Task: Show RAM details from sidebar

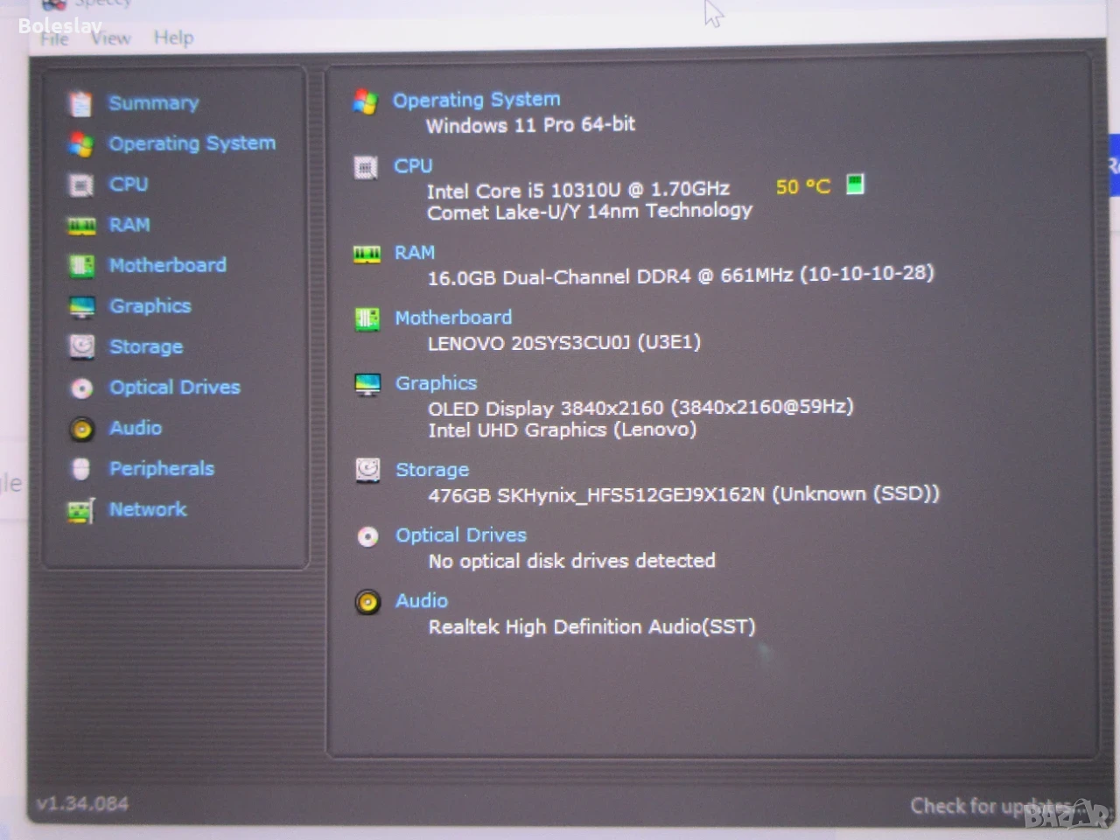Action: (129, 225)
